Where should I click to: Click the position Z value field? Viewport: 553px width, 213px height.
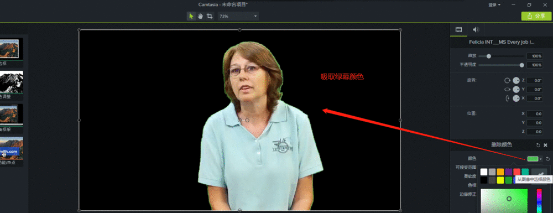pos(534,132)
